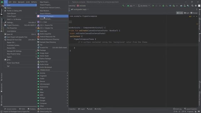
Task: Select Import UI Packages menu entry
Action: point(52,16)
